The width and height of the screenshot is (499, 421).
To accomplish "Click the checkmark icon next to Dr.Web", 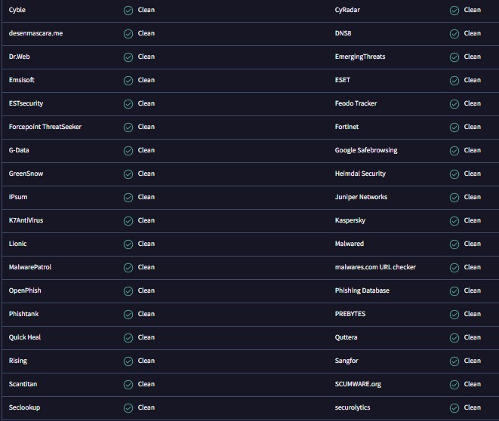I will 128,57.
